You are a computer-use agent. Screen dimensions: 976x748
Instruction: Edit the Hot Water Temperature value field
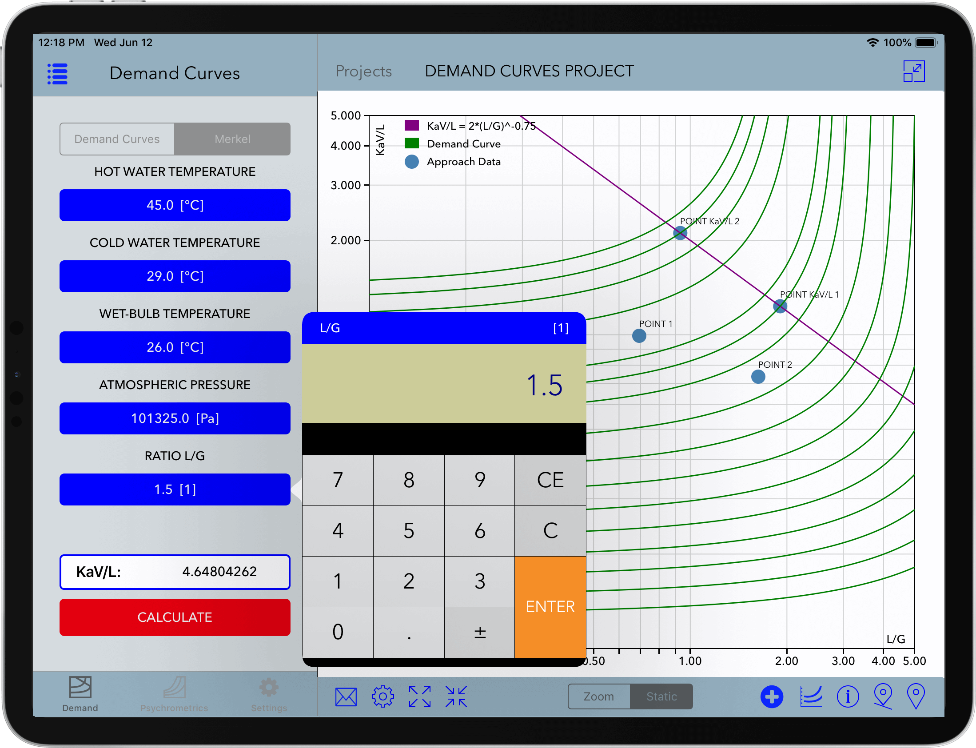175,205
